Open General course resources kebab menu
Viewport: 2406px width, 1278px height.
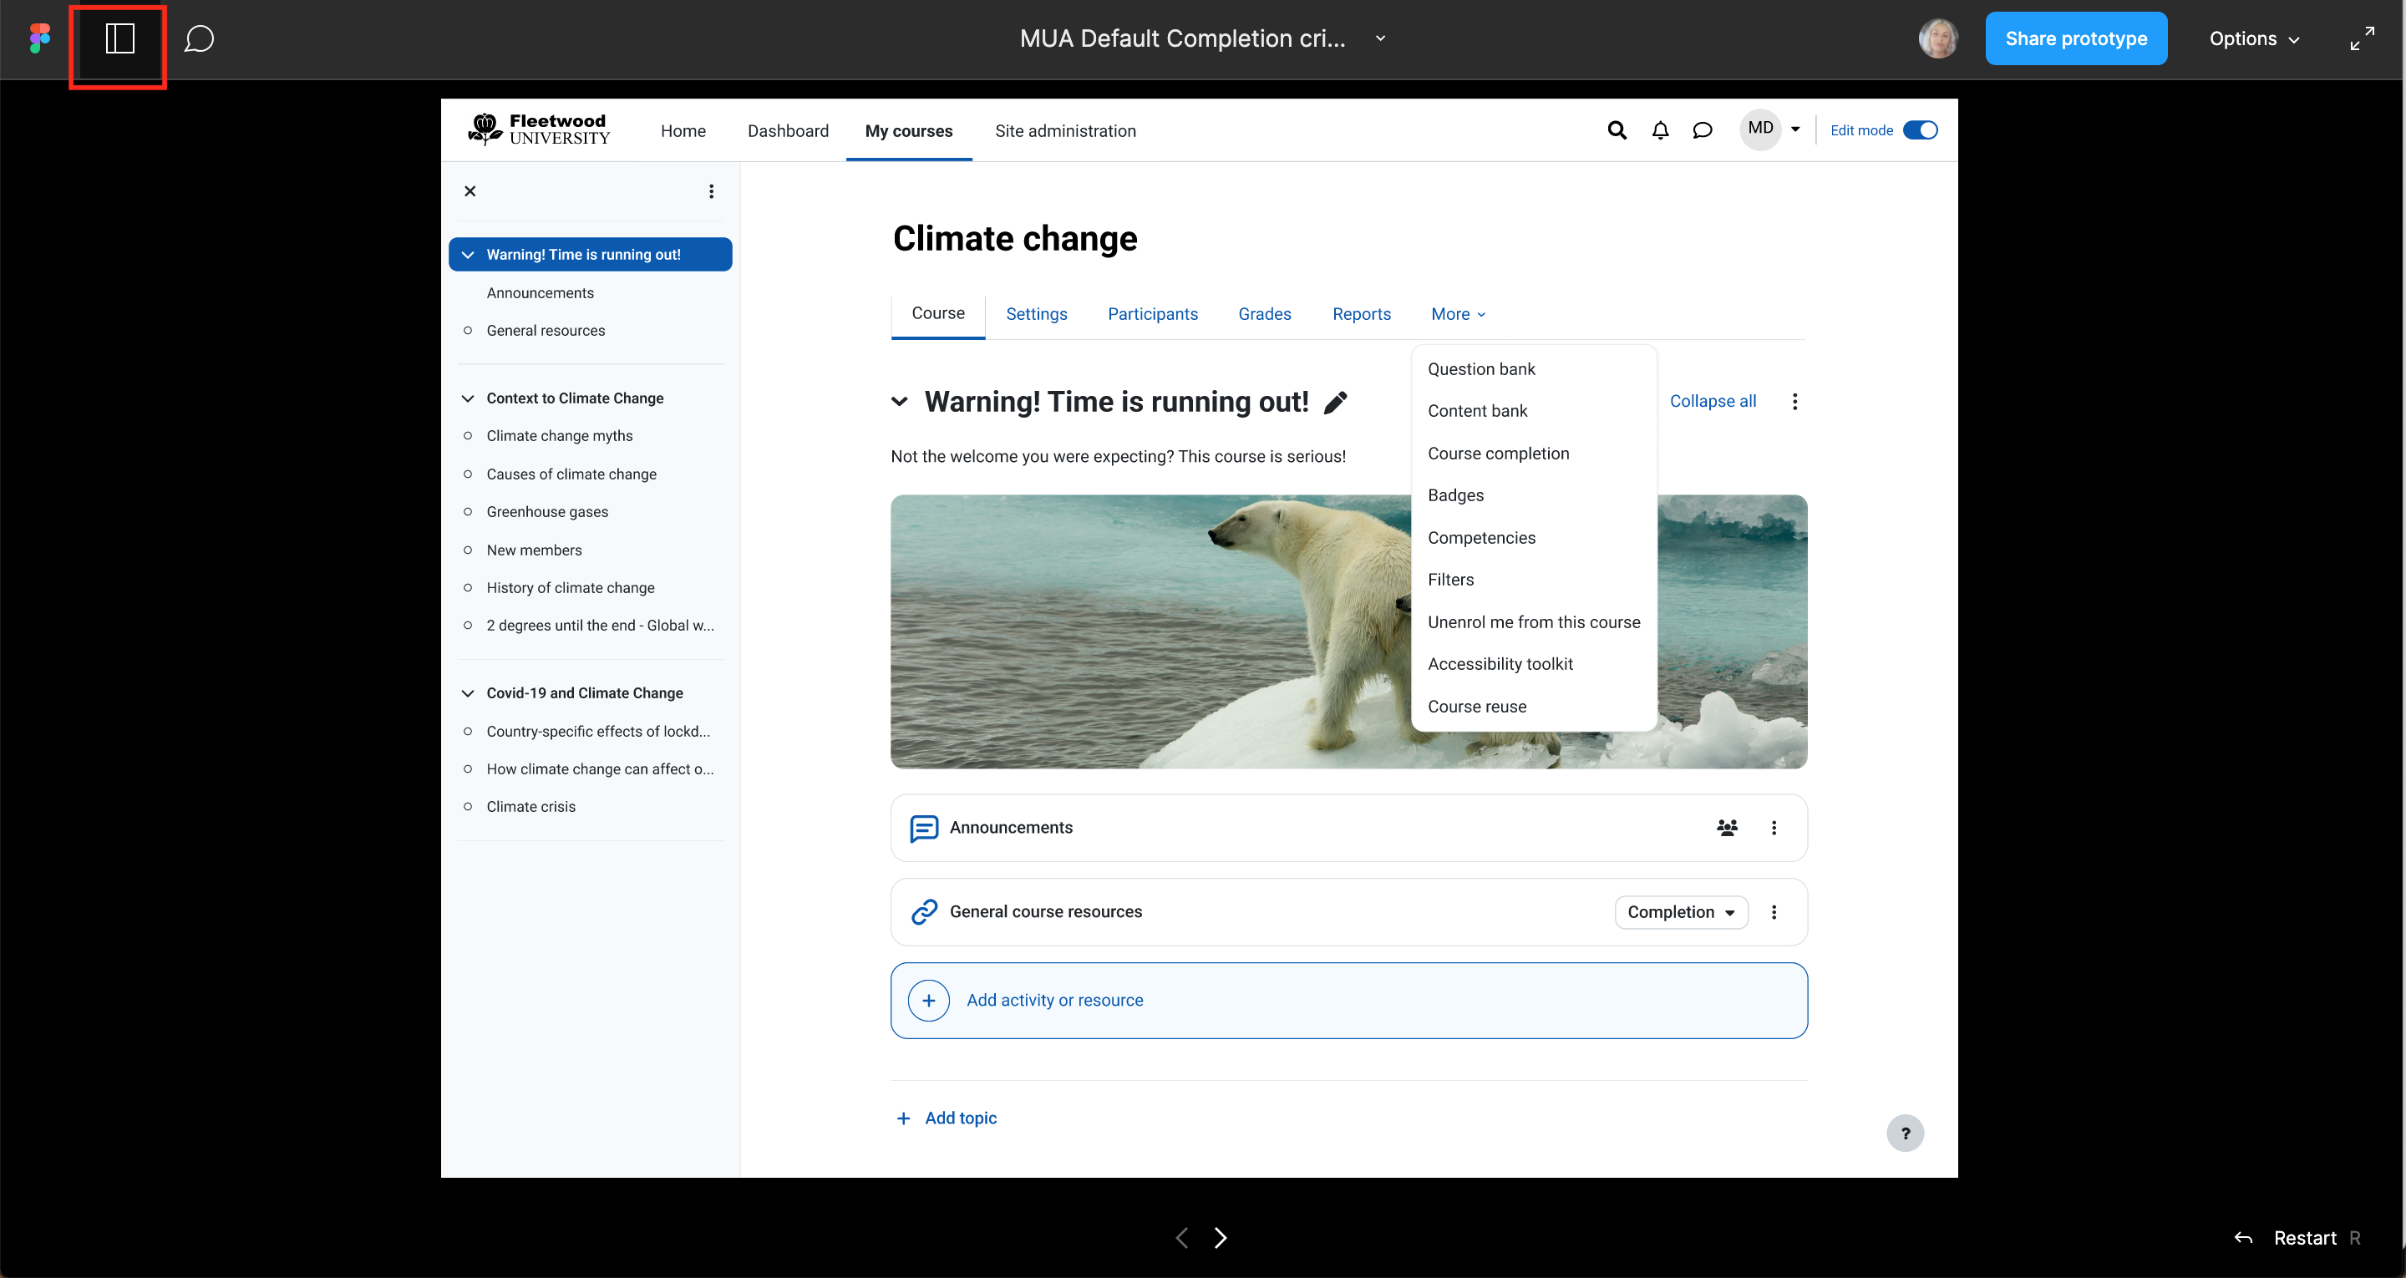pyautogui.click(x=1774, y=912)
